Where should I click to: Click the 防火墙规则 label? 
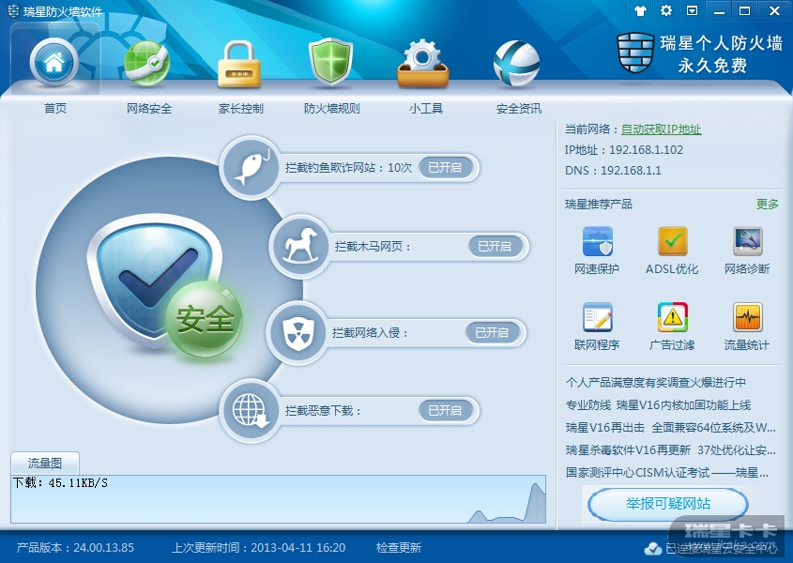[x=332, y=108]
